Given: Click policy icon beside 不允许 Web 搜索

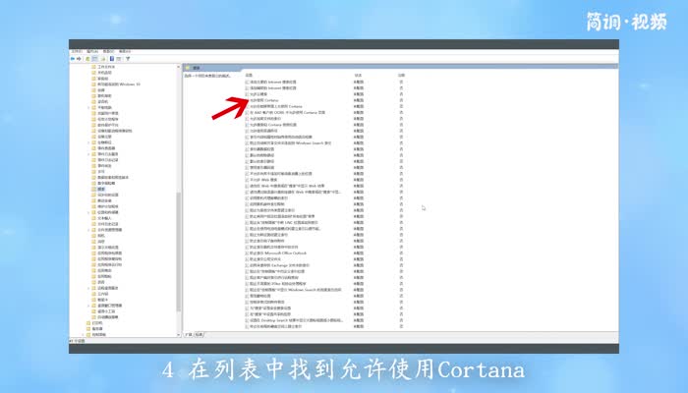Looking at the screenshot, I should [x=247, y=180].
